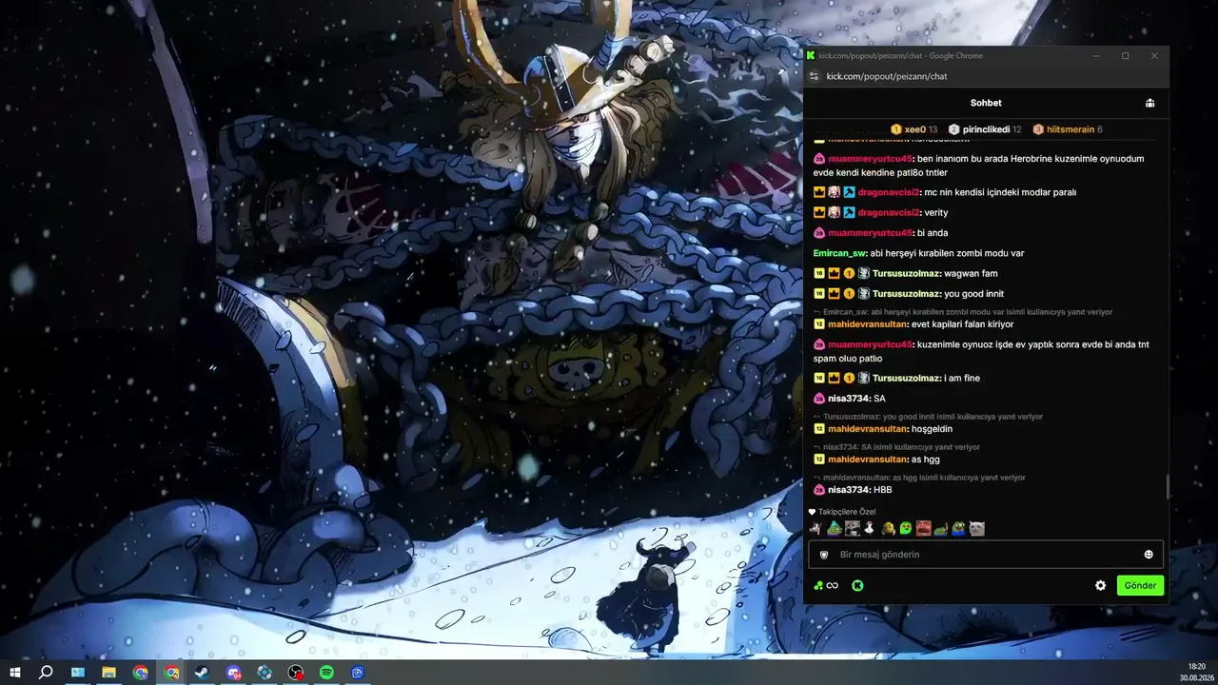The height and width of the screenshot is (685, 1218).
Task: Click the green username Emircan_sw
Action: click(x=839, y=254)
